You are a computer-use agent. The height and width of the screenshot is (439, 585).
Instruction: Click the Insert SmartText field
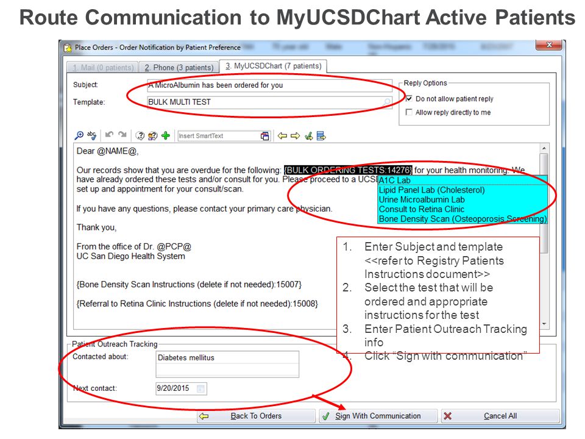219,136
